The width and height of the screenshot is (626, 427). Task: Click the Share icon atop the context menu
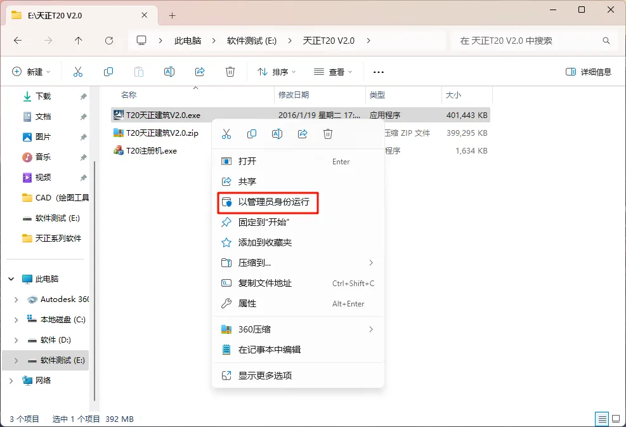(303, 134)
